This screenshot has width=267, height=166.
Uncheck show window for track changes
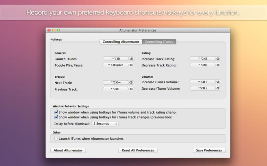pos(56,117)
